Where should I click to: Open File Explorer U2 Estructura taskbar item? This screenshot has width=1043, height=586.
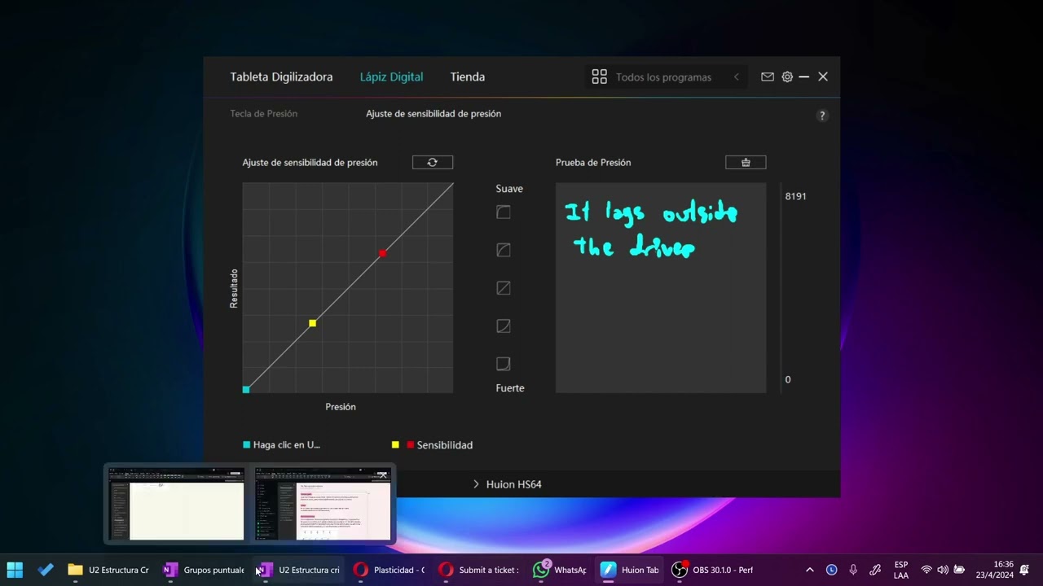tap(108, 570)
